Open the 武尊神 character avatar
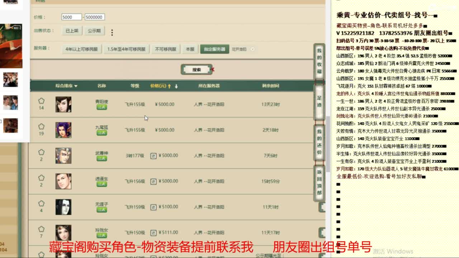Screen dimensions: 459x258 pos(63,156)
